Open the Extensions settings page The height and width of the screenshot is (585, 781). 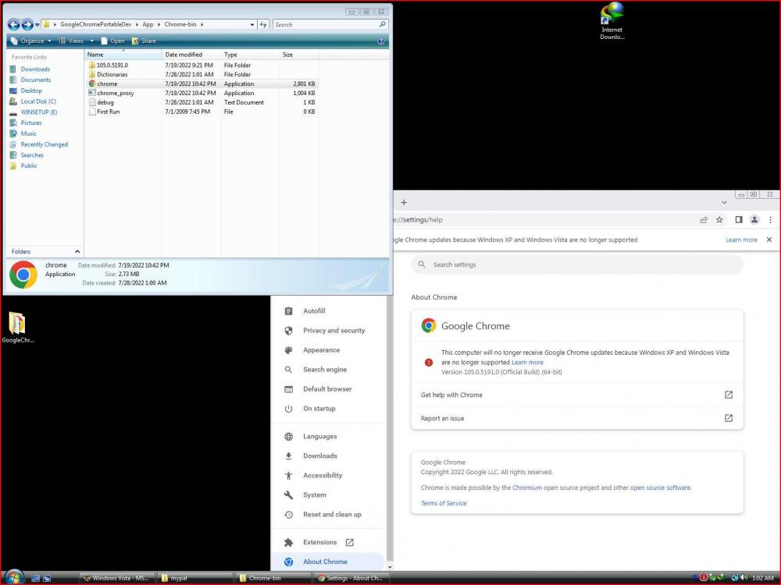click(x=320, y=542)
